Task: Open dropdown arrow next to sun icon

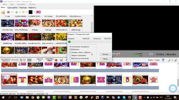Action: [27, 12]
